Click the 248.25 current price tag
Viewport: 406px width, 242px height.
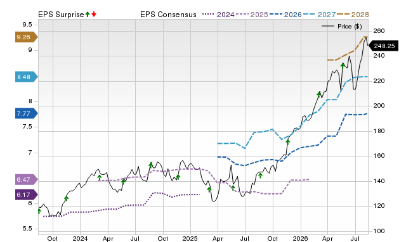383,46
